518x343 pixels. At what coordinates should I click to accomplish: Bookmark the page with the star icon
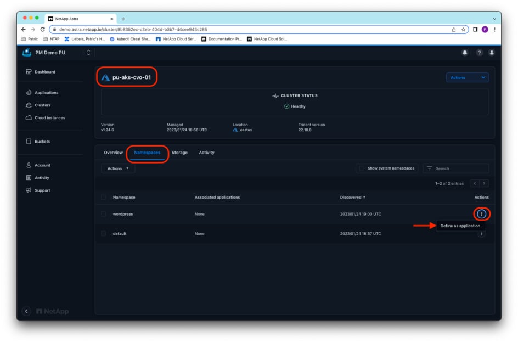point(463,30)
